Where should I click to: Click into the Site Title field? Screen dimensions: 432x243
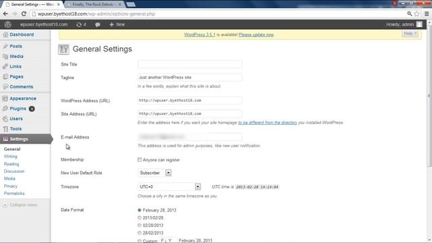coord(190,64)
